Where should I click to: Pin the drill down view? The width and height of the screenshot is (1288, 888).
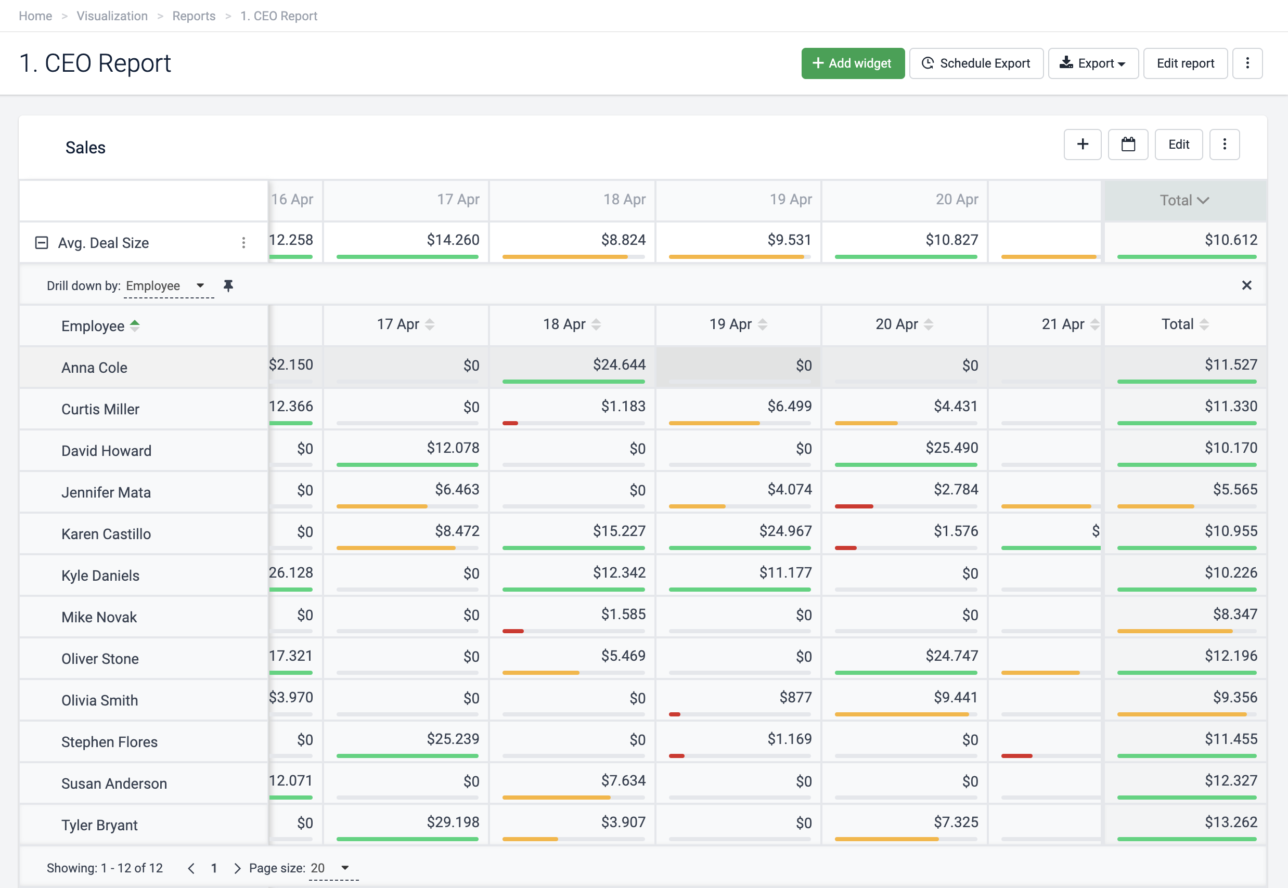pyautogui.click(x=228, y=285)
